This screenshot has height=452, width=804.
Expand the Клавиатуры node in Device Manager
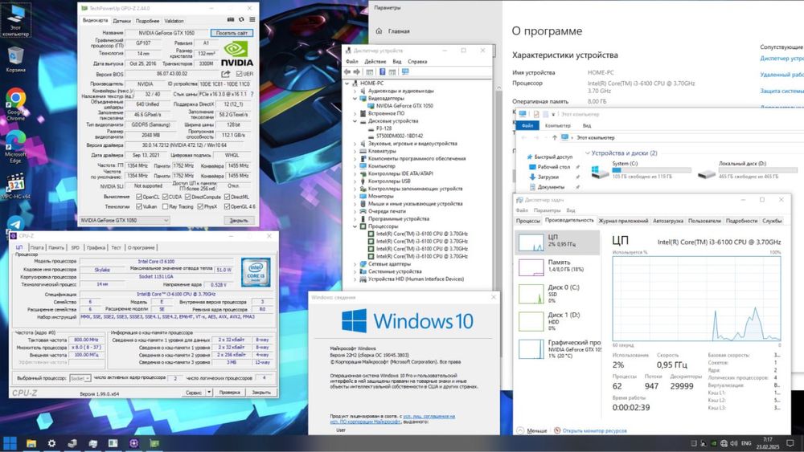(355, 152)
